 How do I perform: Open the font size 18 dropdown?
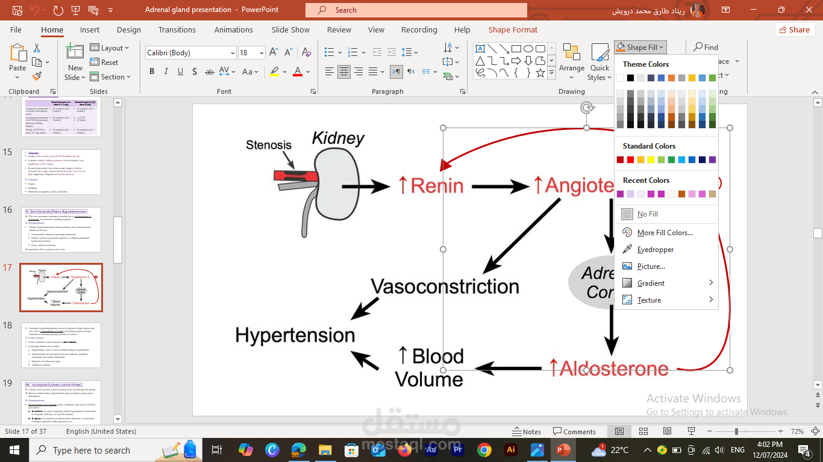pyautogui.click(x=261, y=53)
